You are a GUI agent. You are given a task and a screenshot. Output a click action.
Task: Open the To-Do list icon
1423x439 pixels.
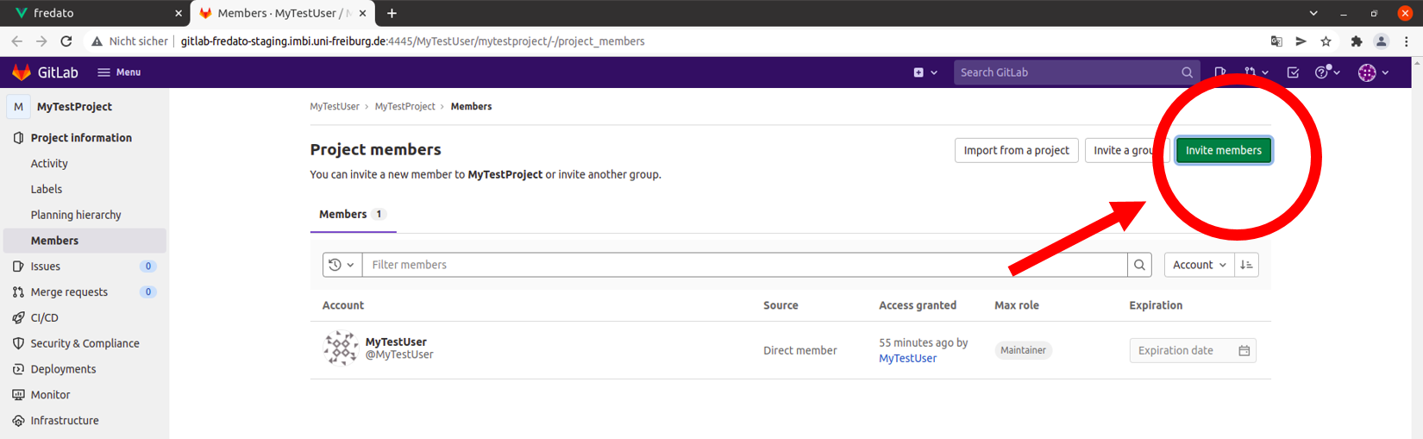(1293, 72)
